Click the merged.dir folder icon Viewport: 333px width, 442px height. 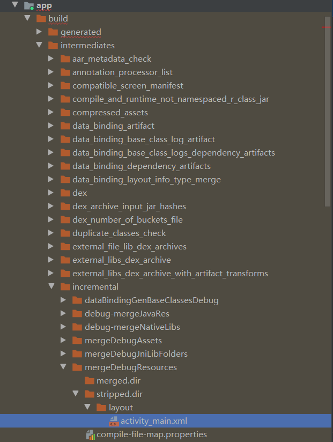pyautogui.click(x=90, y=380)
